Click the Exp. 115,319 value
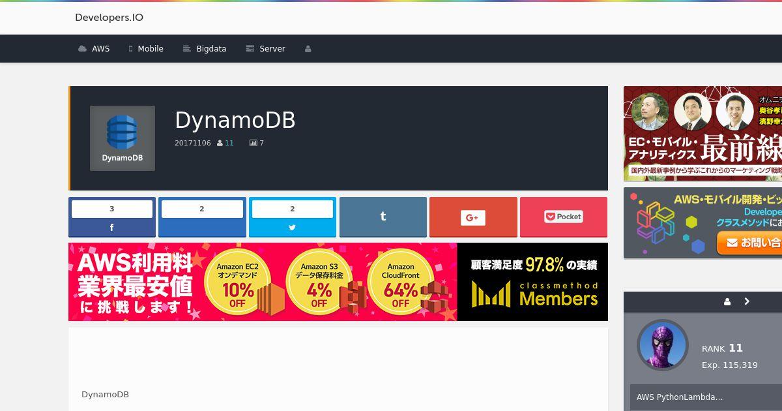Screen dimensions: 782x411 (x=730, y=365)
